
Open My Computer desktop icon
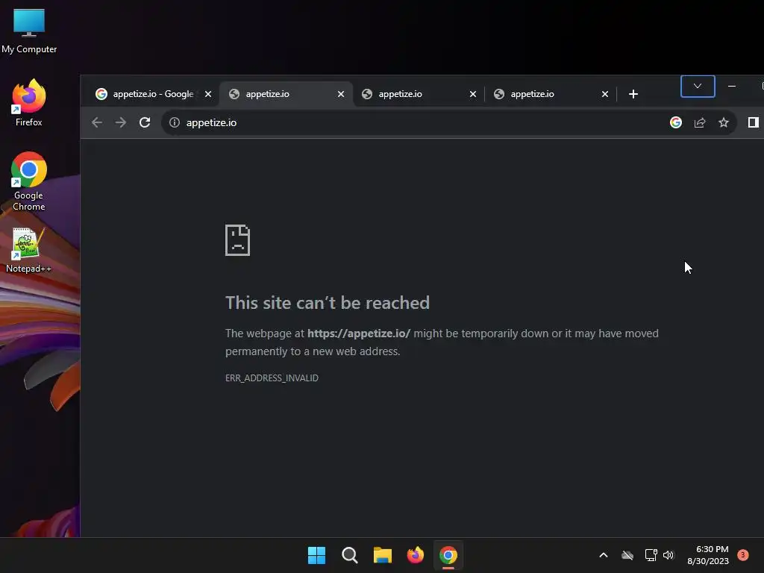[29, 31]
